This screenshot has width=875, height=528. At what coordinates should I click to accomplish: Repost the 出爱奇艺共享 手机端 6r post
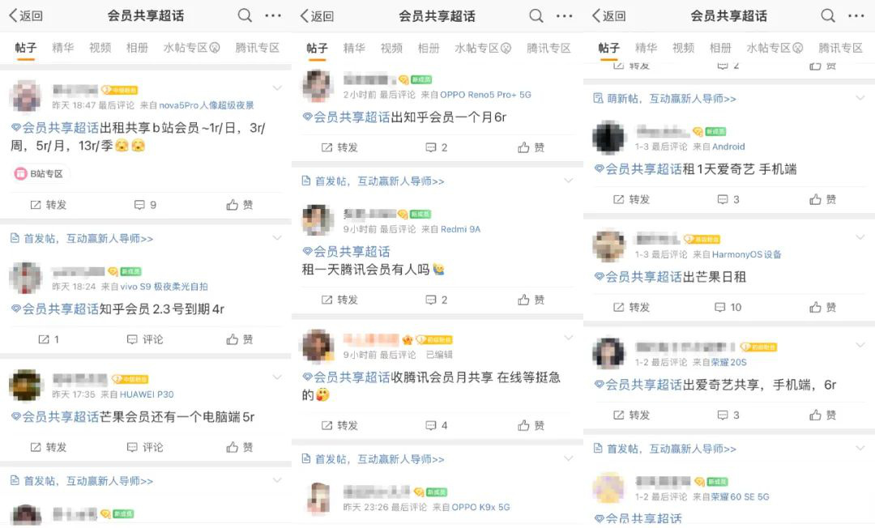(631, 415)
